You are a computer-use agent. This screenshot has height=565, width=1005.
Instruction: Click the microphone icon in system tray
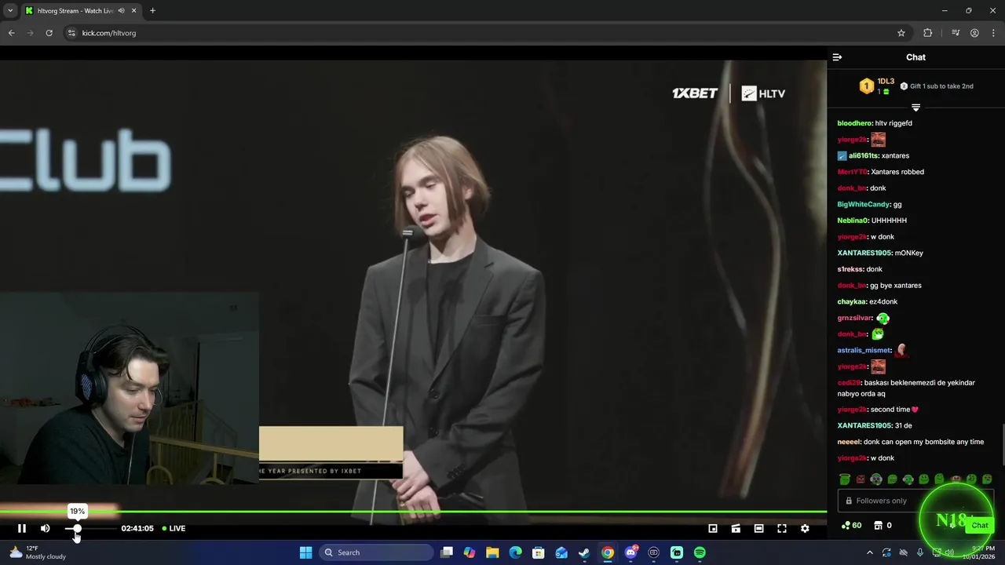tap(920, 552)
